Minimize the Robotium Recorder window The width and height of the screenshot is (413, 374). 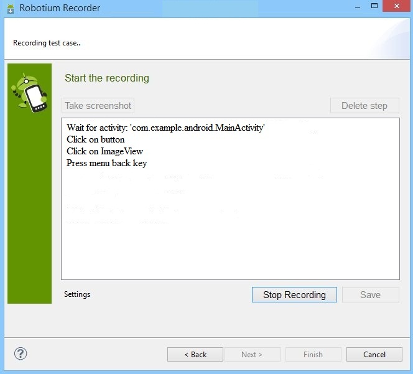(x=358, y=6)
